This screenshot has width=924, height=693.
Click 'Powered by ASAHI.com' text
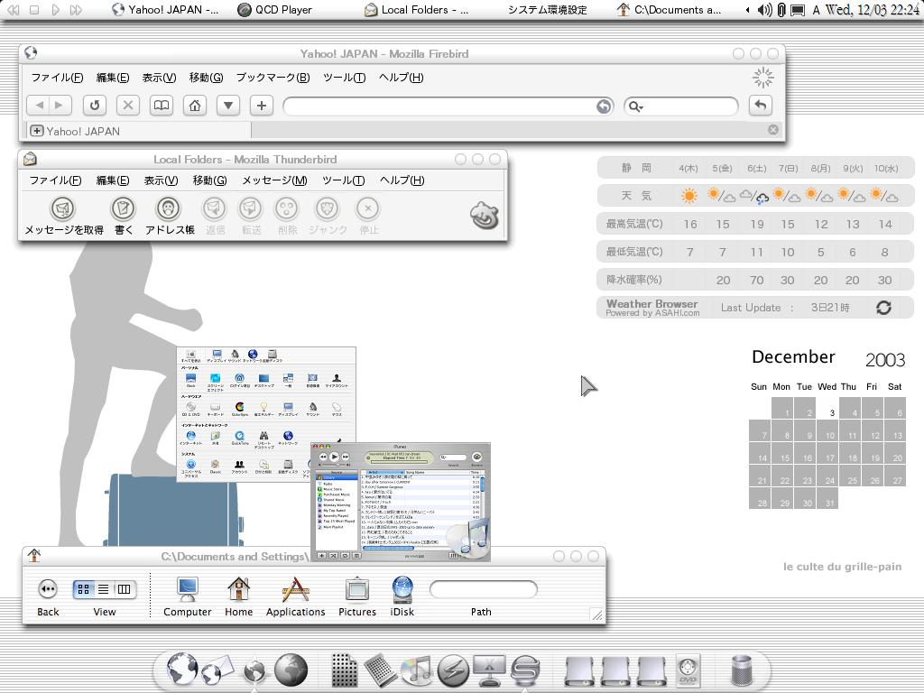coord(652,313)
